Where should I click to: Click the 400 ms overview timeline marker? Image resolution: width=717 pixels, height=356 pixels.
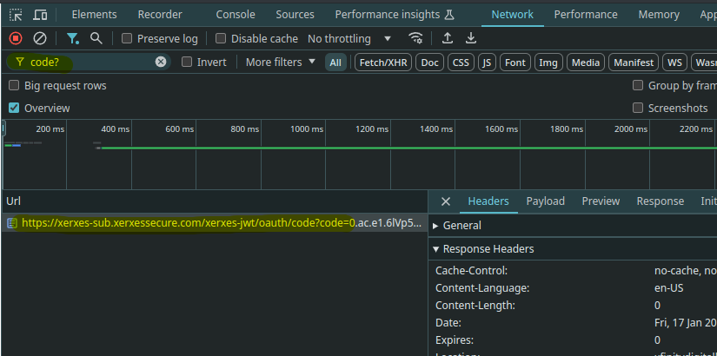pyautogui.click(x=116, y=129)
